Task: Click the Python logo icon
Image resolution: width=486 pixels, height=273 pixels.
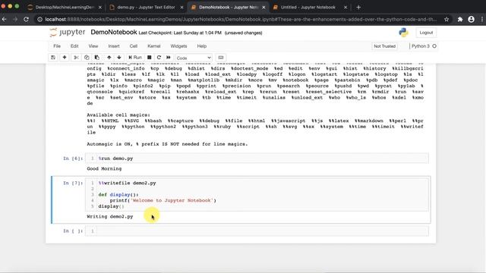Action: 403,33
